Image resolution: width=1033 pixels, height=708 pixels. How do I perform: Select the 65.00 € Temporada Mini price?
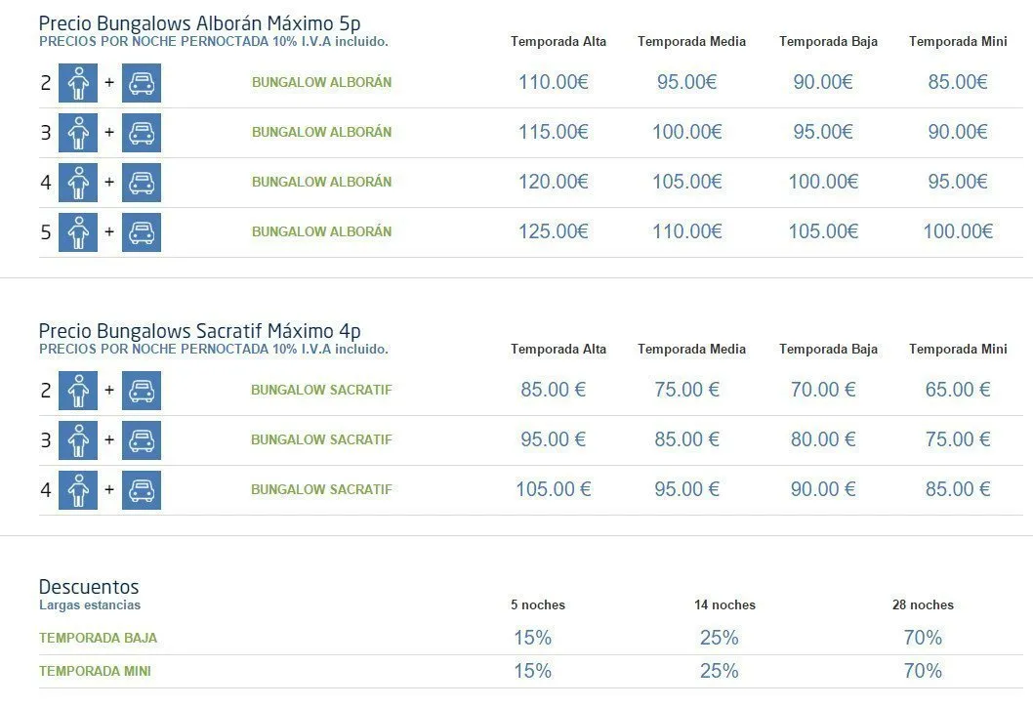[958, 390]
